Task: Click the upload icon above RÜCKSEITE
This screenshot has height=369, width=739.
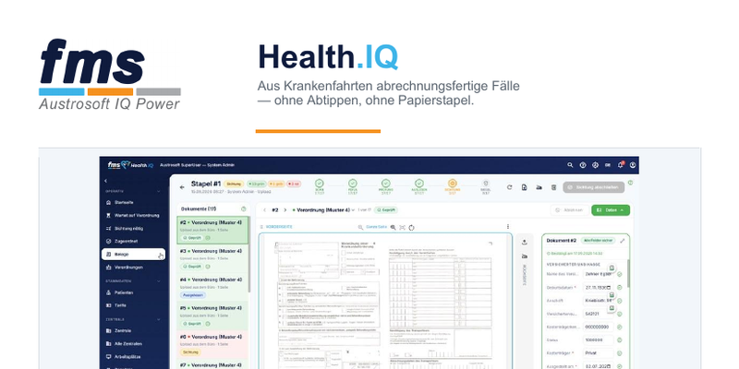Action: click(x=525, y=243)
